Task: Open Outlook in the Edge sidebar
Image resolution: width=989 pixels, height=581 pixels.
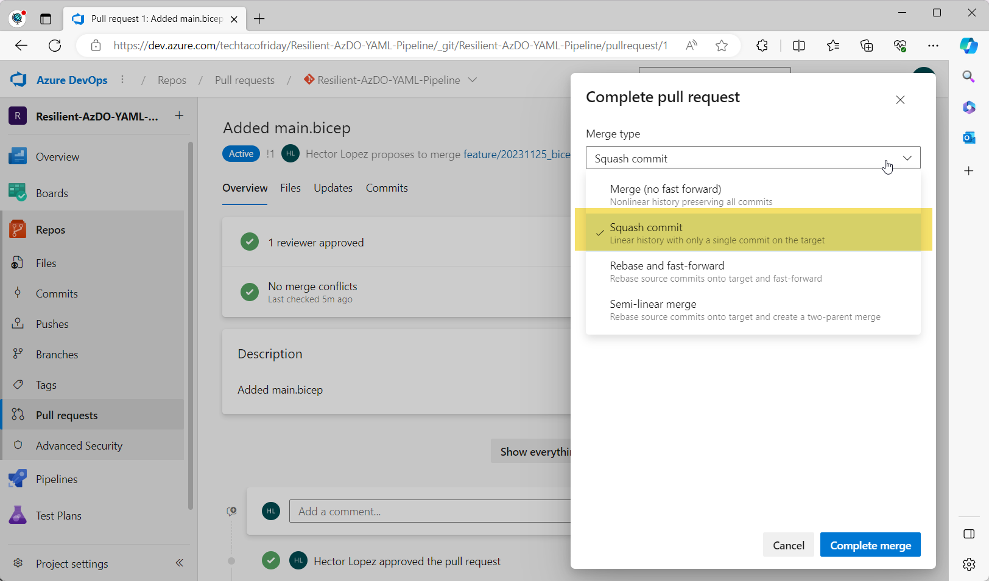Action: [969, 138]
